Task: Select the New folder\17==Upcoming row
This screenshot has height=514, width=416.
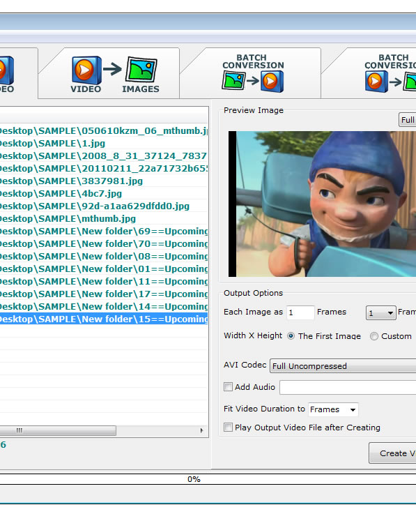Action: click(104, 294)
